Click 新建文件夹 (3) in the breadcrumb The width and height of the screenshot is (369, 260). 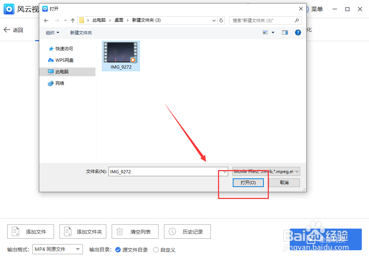click(146, 20)
